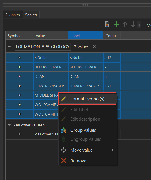Image resolution: width=151 pixels, height=180 pixels.
Task: Choose Format symbol(s) from context menu
Action: click(87, 99)
